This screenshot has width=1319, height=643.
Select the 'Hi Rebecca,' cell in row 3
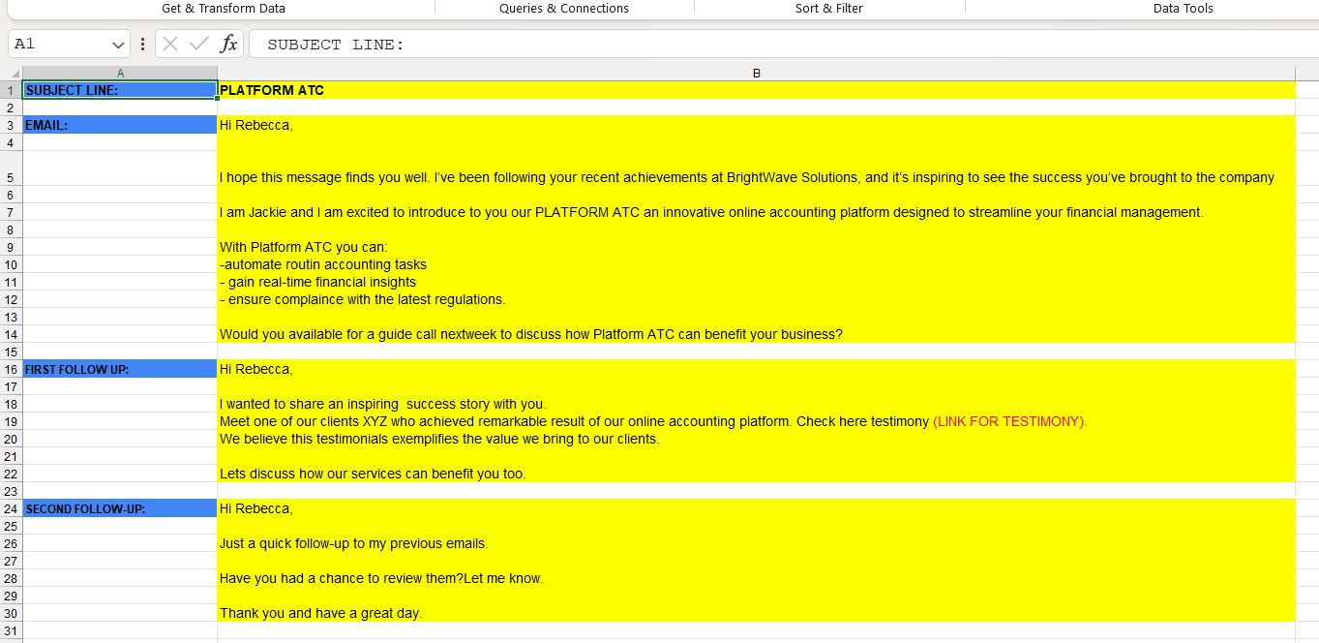[757, 125]
